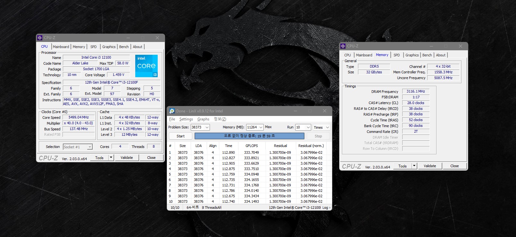Select the LinX row with time 112.759
This screenshot has width=516, height=237.
pos(249,174)
